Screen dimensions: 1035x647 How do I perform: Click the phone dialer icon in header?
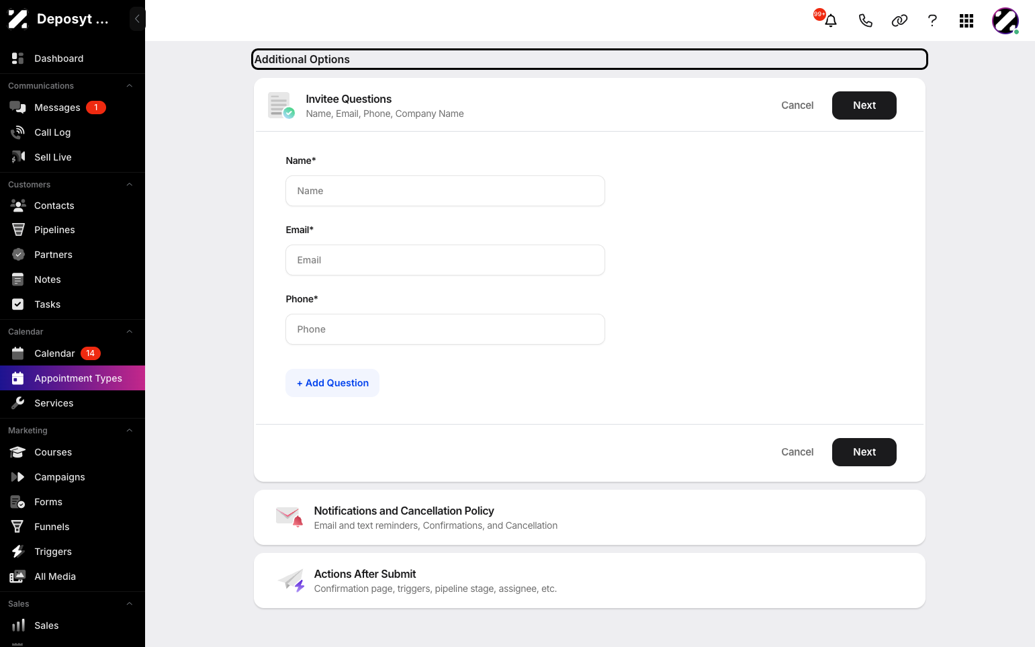coord(866,21)
